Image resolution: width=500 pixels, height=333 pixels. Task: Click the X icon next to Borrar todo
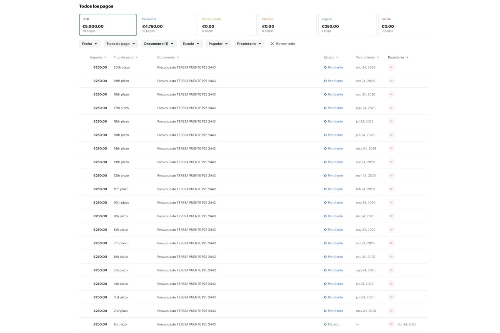[x=272, y=44]
